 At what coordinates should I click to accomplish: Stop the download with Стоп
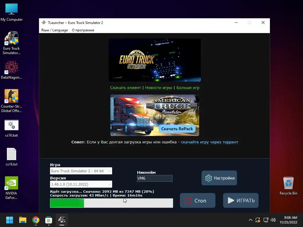click(x=198, y=201)
